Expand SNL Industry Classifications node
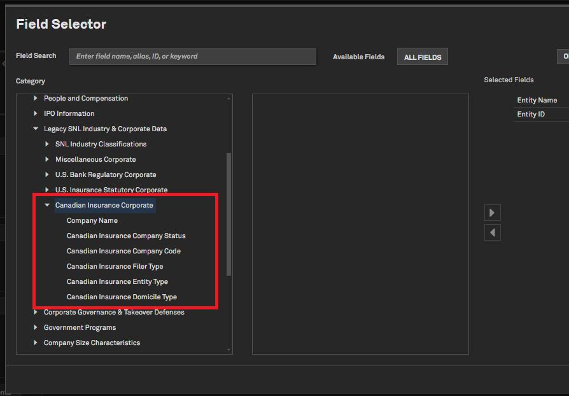This screenshot has width=569, height=396. point(47,144)
